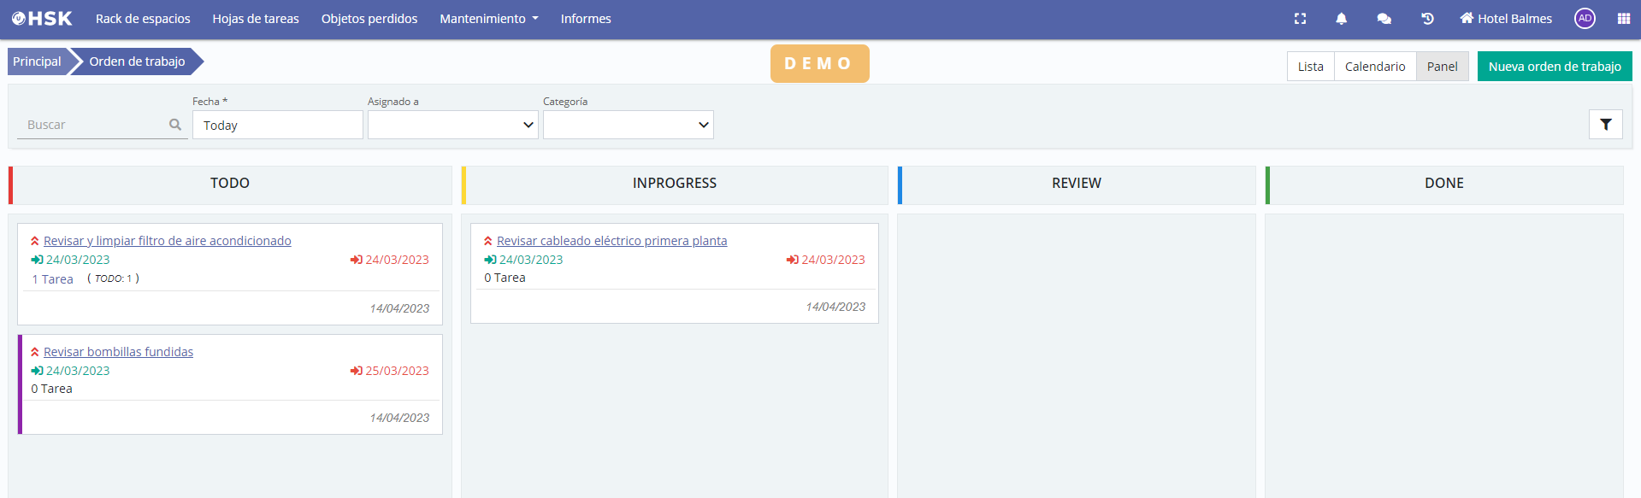Click the search magnifier icon
The image size is (1641, 498).
point(175,125)
